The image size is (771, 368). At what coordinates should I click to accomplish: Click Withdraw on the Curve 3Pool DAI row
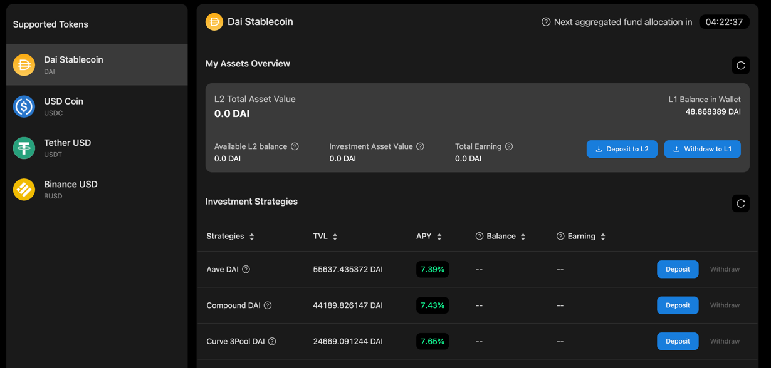[725, 341]
